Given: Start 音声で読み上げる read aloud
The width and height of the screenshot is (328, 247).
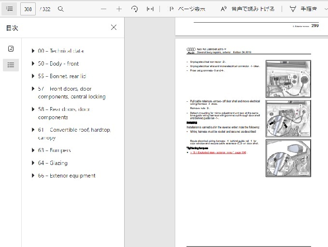Looking at the screenshot, I should coord(247,9).
